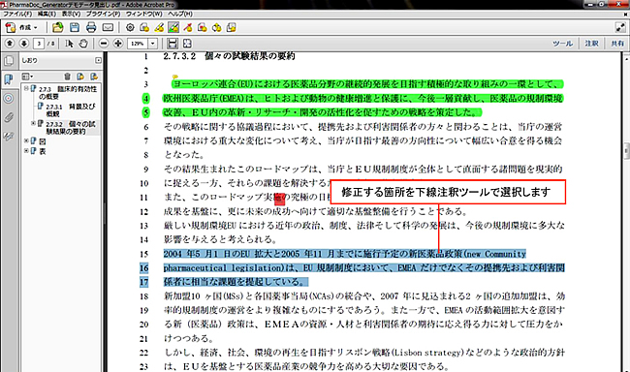The image size is (630, 372).
Task: Click the green highlighted line 3 text
Action: [x=367, y=84]
